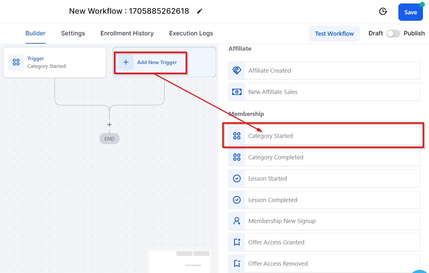Open the Enrollment History tab

(127, 33)
